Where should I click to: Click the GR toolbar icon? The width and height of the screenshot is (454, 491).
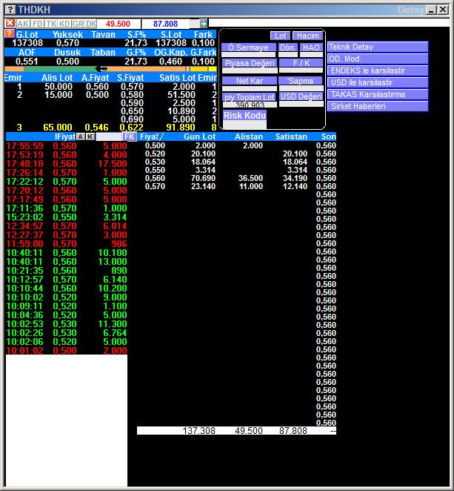tap(79, 24)
